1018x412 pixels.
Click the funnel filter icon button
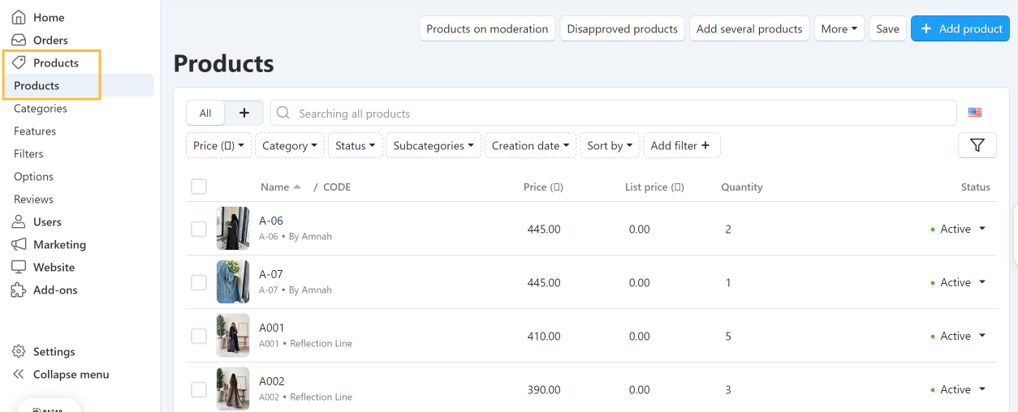coord(977,145)
